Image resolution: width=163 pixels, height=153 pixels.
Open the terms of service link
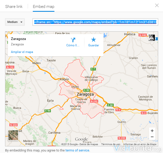(77, 150)
